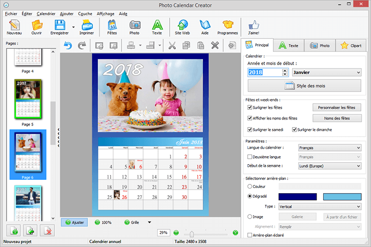Expand the Grille options arrow
Screen dimensions: 371x247
(149, 222)
